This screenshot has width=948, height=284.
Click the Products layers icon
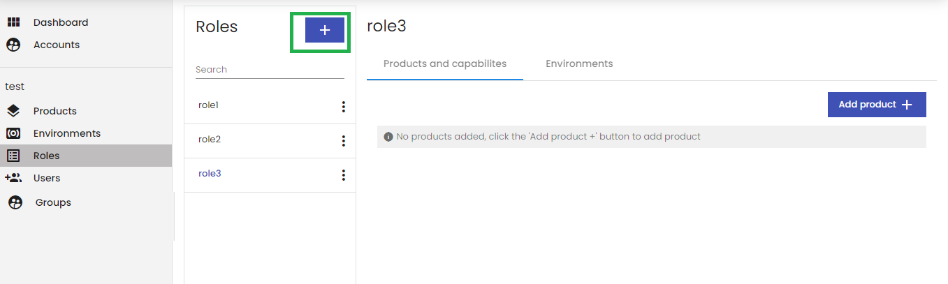[13, 111]
